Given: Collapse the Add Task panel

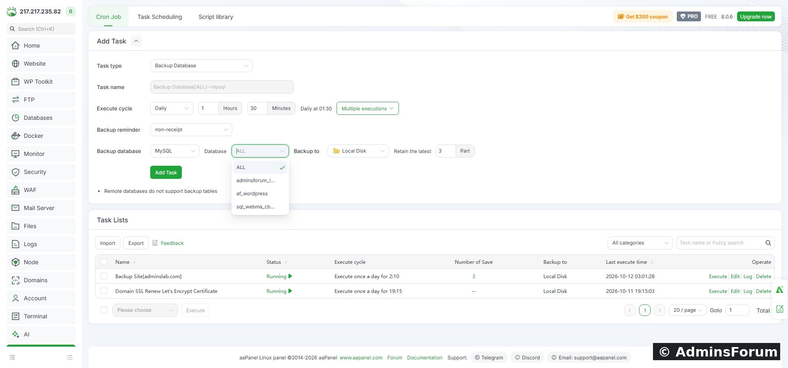Looking at the screenshot, I should pyautogui.click(x=136, y=41).
